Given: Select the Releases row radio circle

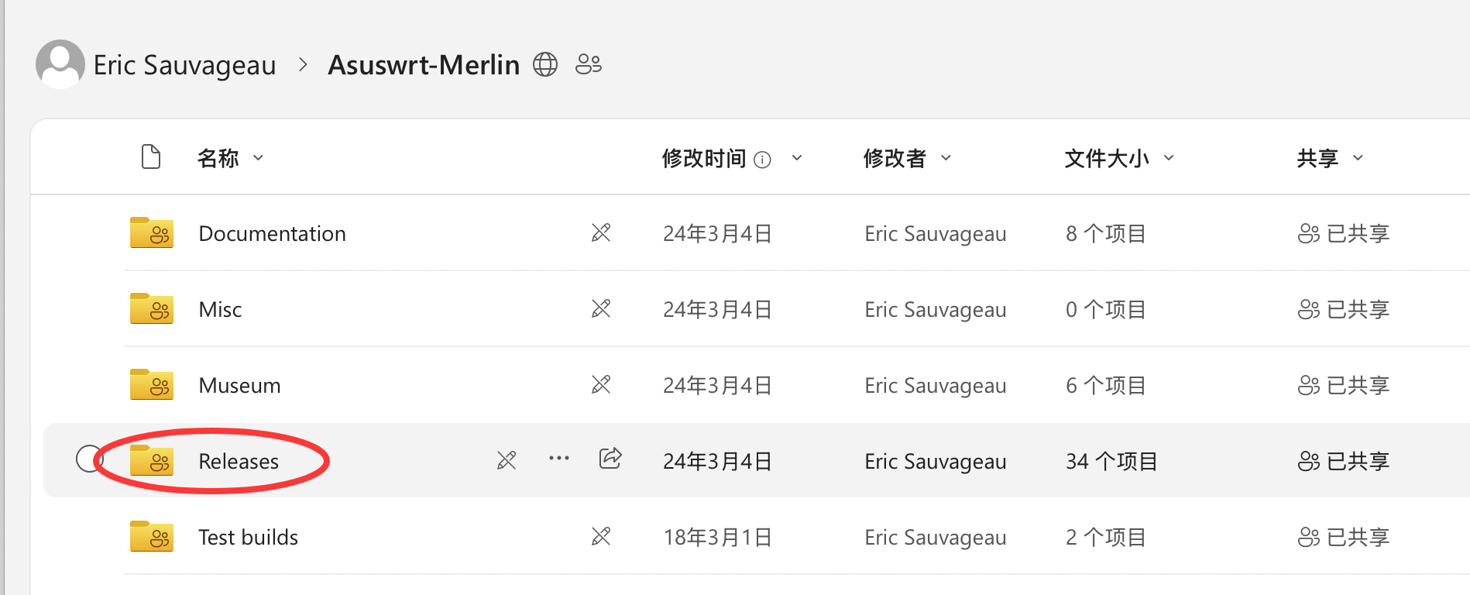Looking at the screenshot, I should pos(90,459).
